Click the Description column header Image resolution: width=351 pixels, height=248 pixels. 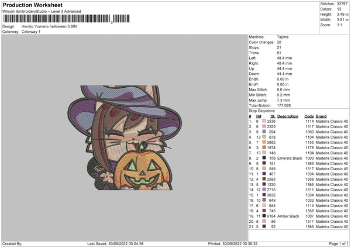point(288,116)
